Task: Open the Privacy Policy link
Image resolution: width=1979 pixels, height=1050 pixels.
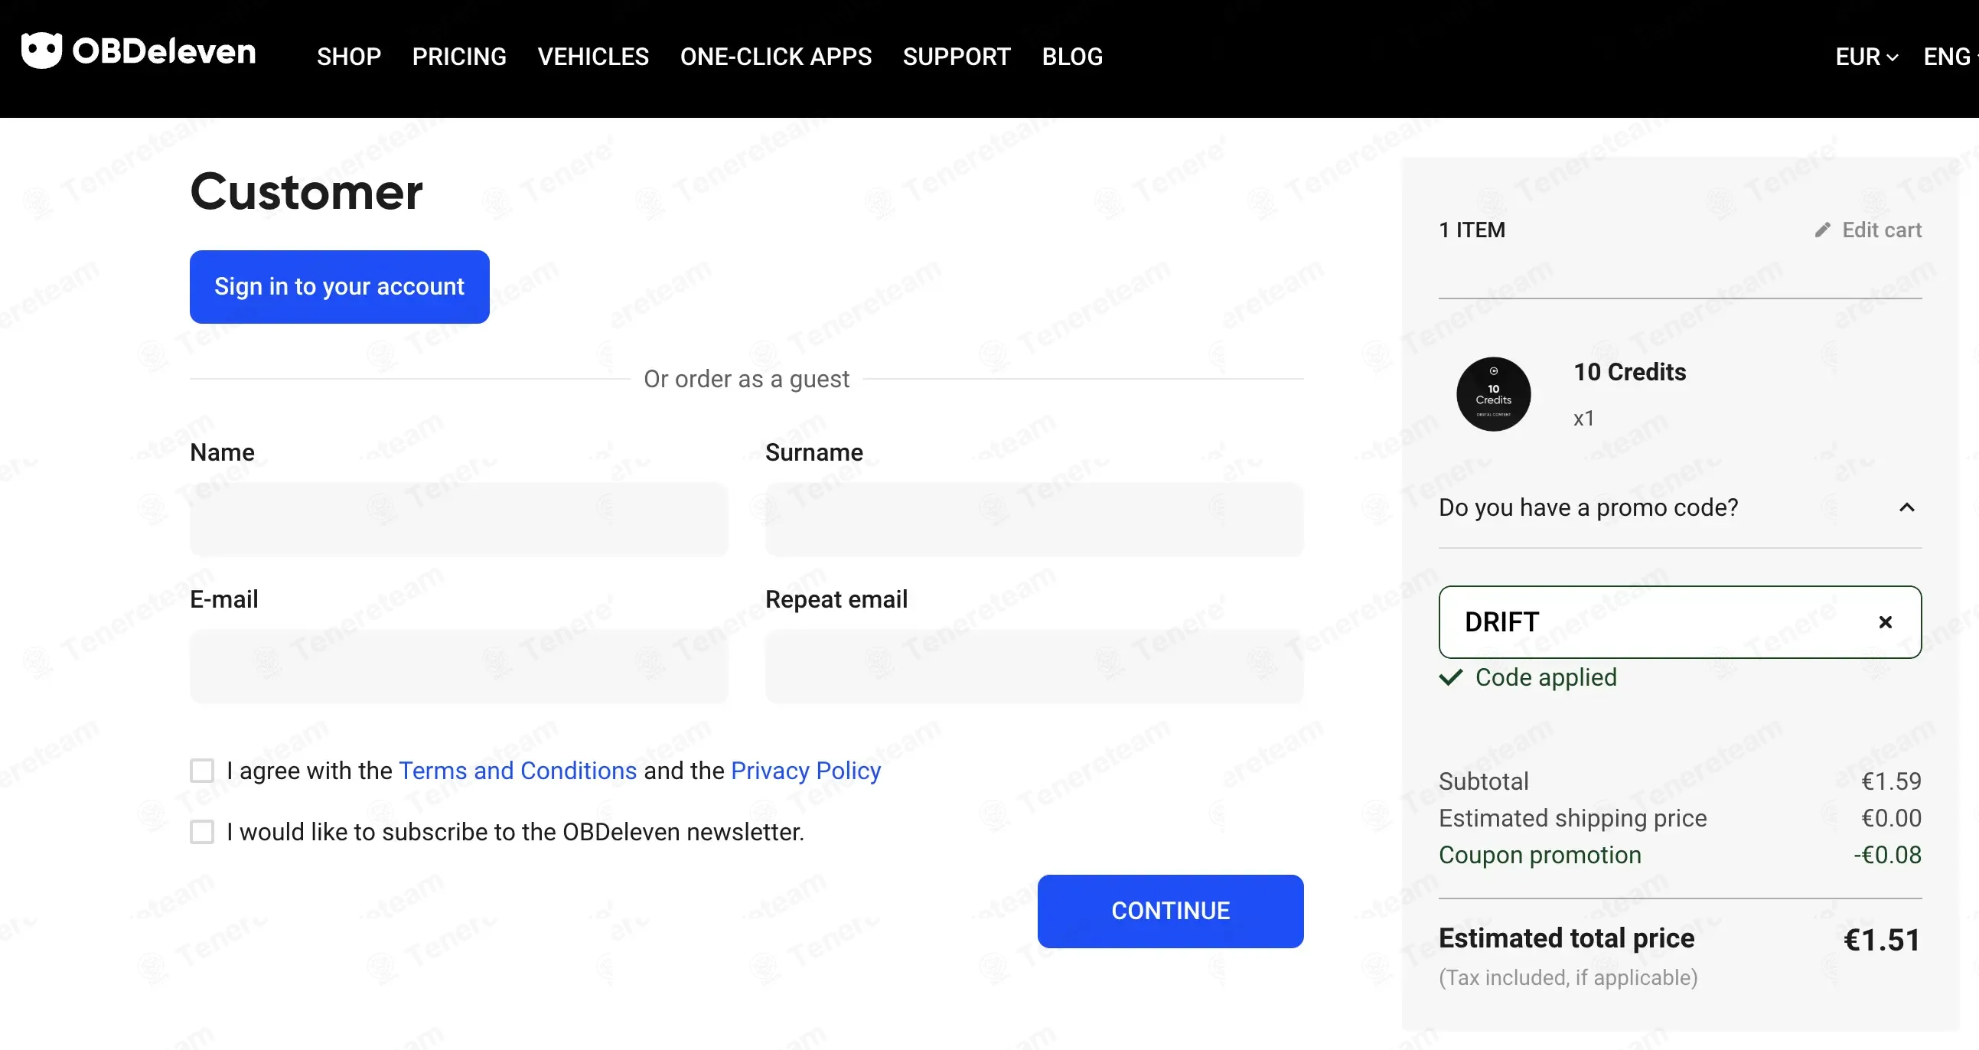Action: click(806, 771)
